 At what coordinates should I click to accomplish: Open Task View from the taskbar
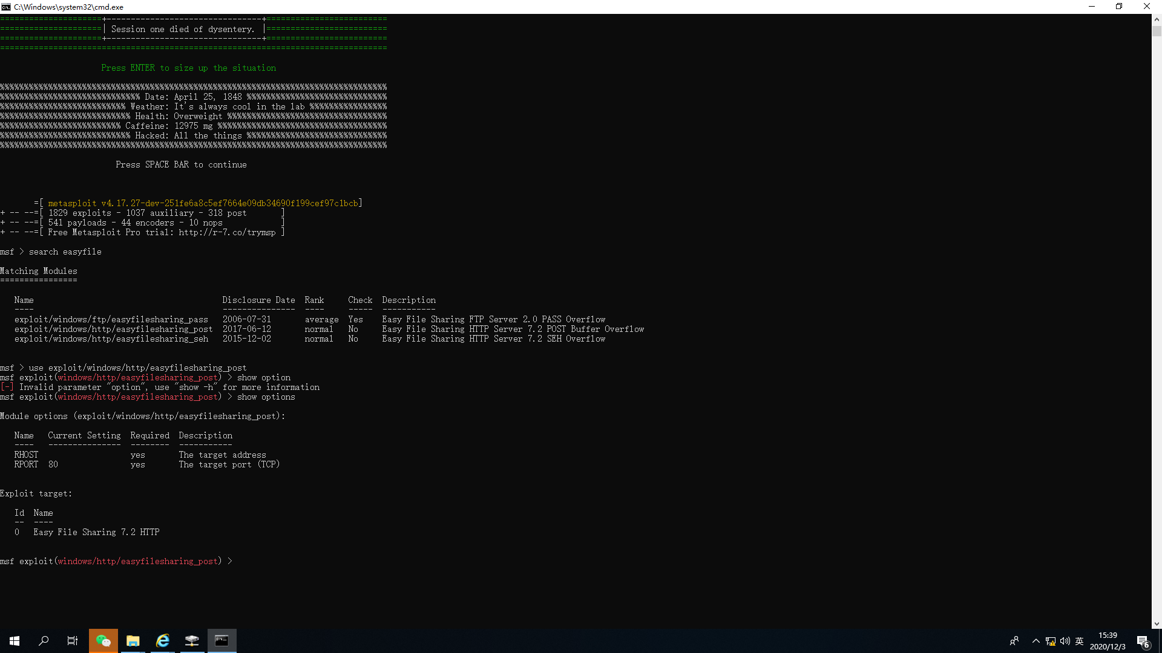73,640
